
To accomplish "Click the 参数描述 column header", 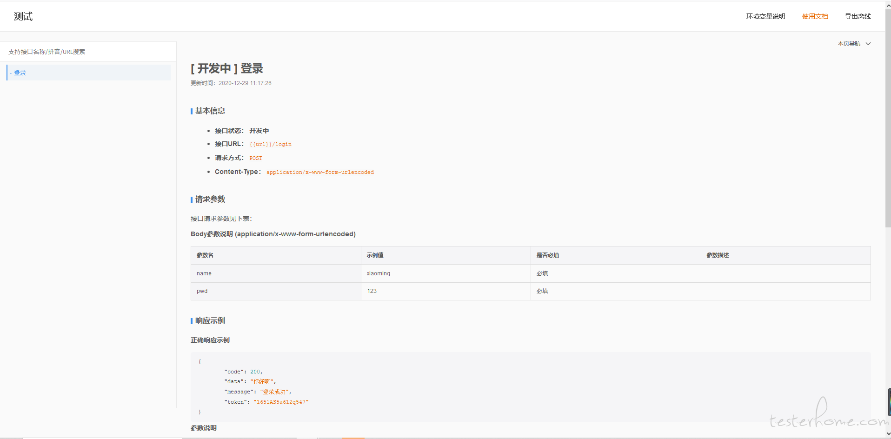I will pyautogui.click(x=785, y=255).
